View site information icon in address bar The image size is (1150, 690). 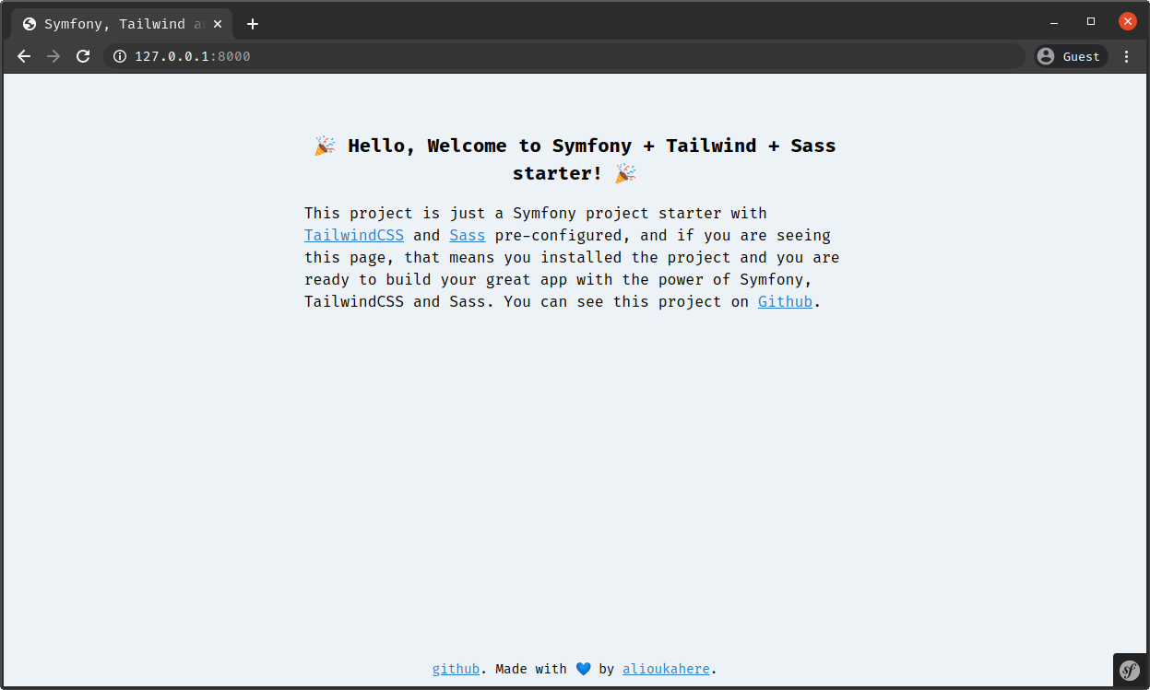119,56
